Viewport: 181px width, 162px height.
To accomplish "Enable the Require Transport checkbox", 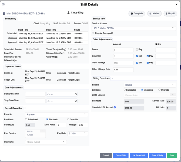I will tap(93, 33).
